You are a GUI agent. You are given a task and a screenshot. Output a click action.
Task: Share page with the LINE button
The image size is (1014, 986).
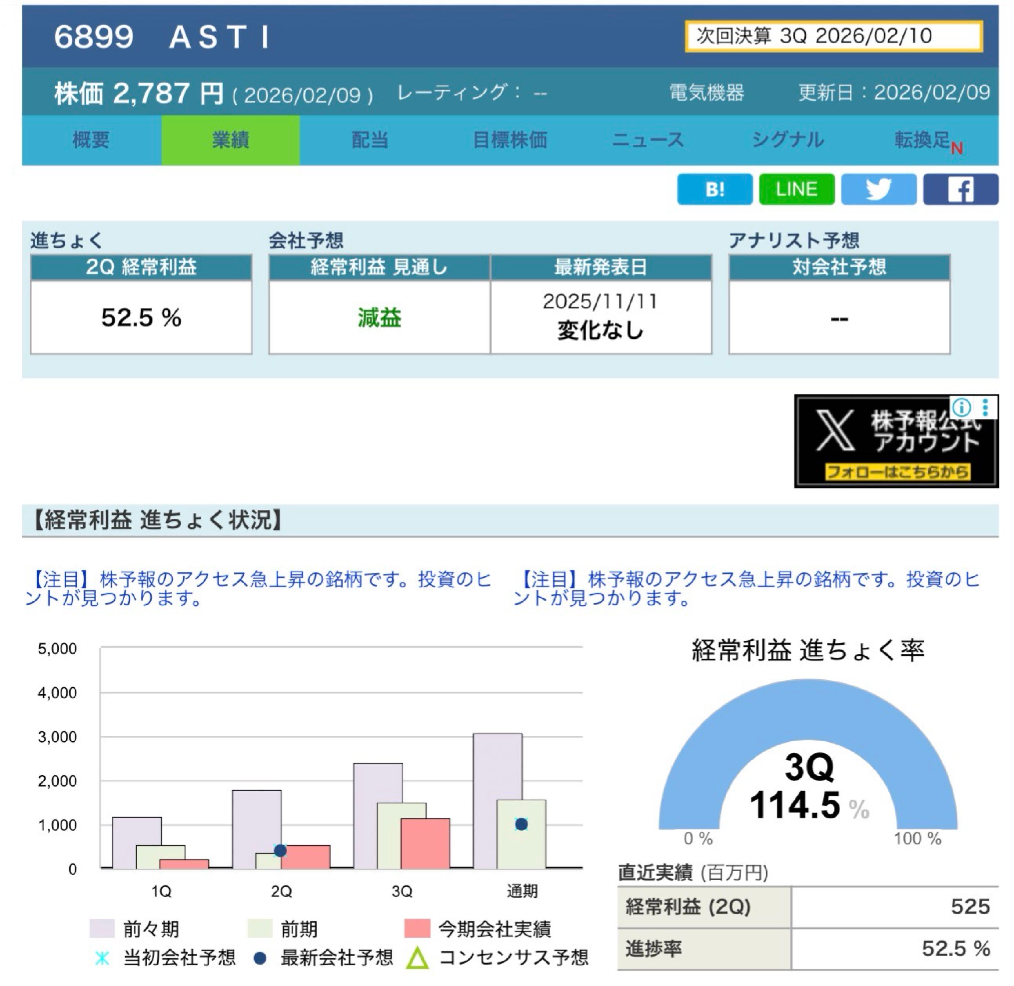(797, 189)
